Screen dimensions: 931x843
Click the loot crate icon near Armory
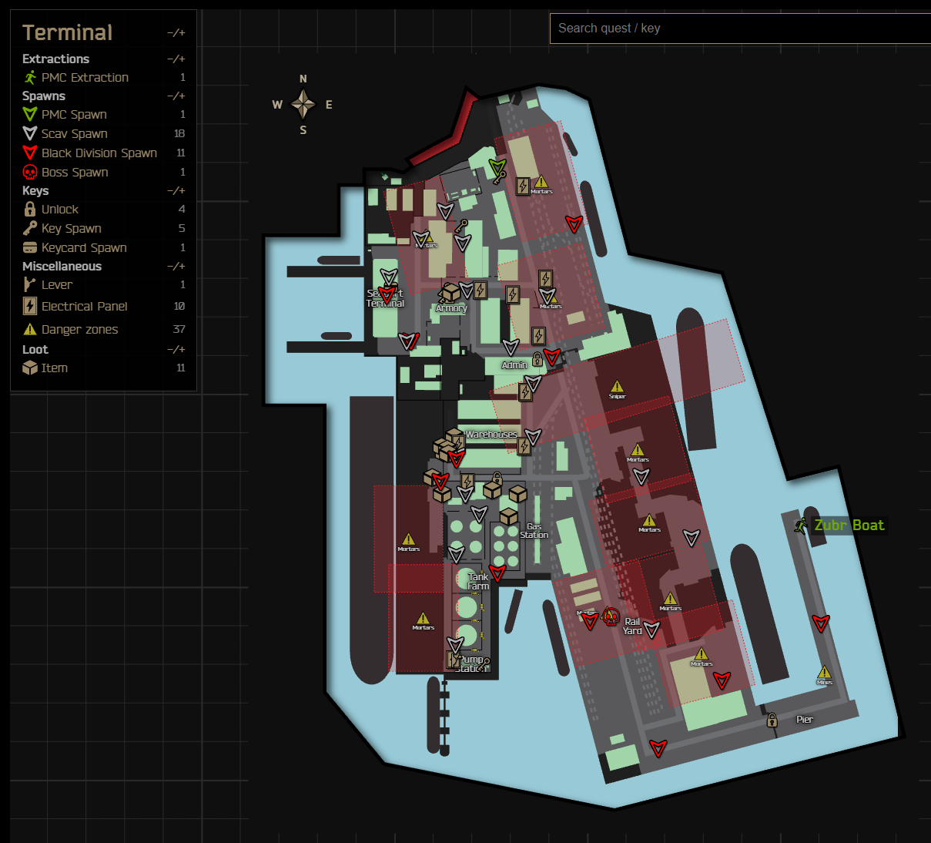pyautogui.click(x=450, y=293)
